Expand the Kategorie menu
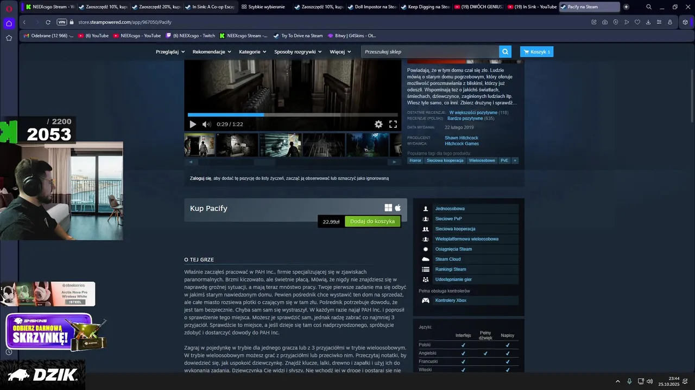This screenshot has width=695, height=390. 252,51
